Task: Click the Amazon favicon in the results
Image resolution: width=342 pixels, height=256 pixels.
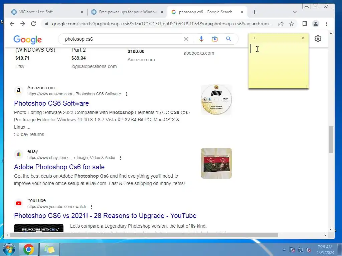Action: tap(19, 91)
